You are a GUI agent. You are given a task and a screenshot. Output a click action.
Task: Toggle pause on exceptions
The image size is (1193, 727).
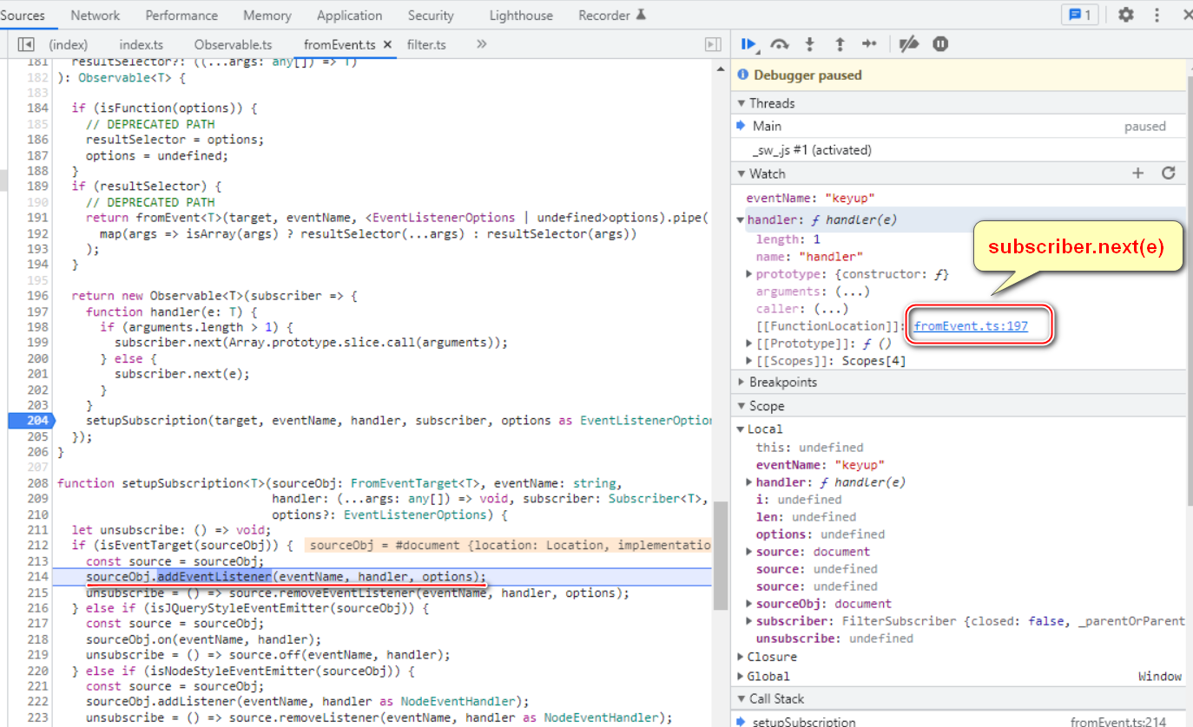point(940,44)
